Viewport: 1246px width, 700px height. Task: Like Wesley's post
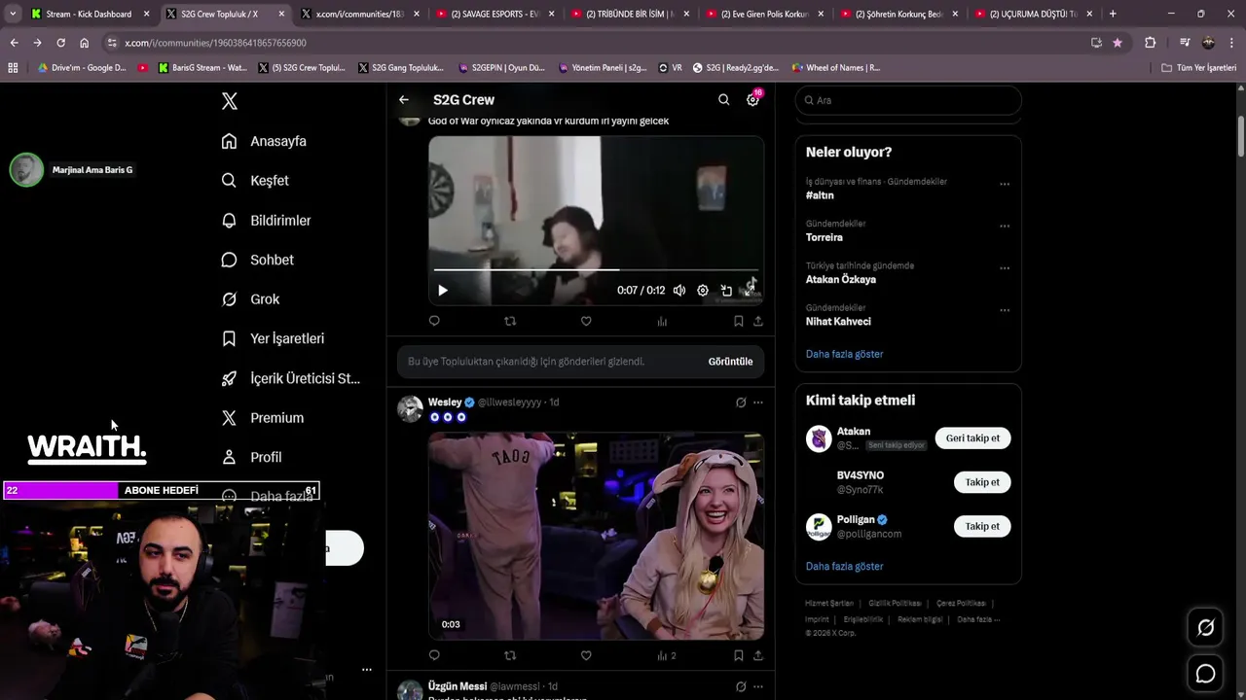(x=586, y=655)
